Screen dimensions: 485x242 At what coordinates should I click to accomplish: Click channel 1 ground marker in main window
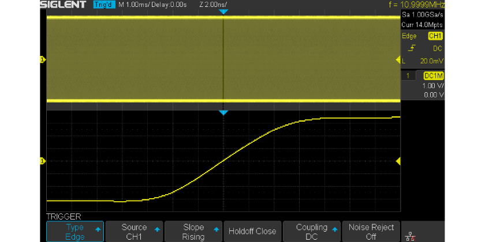pyautogui.click(x=42, y=59)
